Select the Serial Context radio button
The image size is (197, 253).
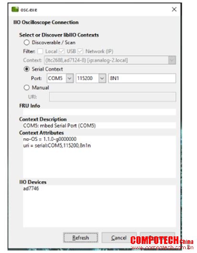pyautogui.click(x=27, y=69)
